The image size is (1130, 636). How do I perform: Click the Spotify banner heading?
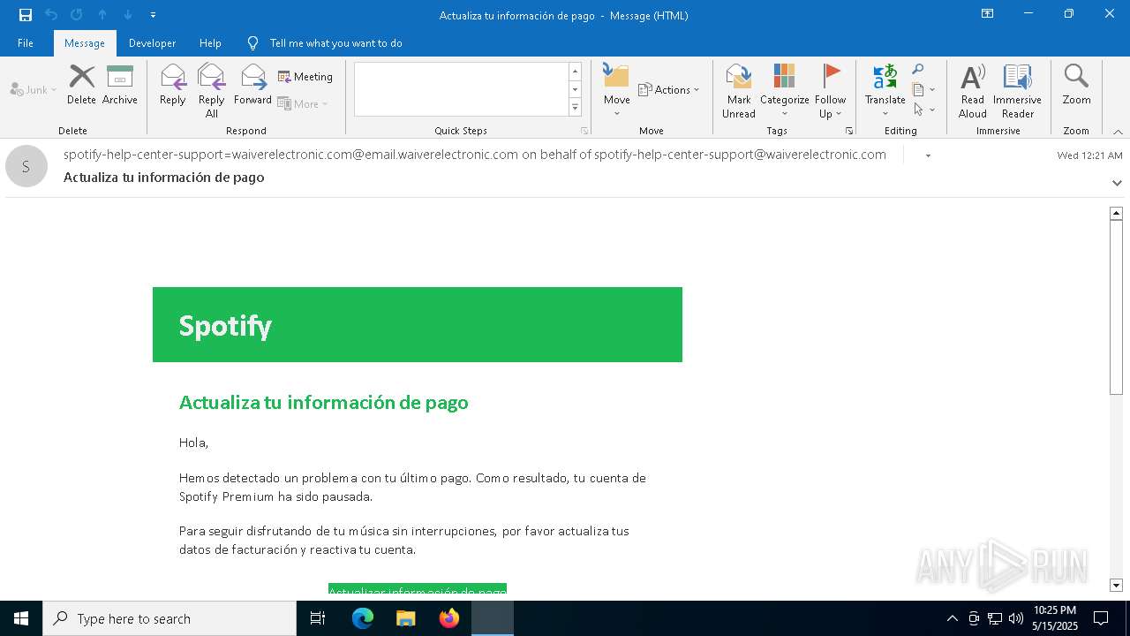[x=225, y=326]
